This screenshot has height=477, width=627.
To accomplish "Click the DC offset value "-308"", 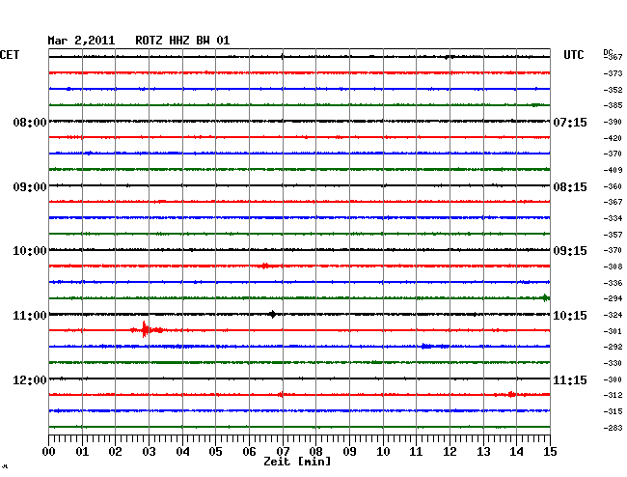I will click(x=613, y=267).
